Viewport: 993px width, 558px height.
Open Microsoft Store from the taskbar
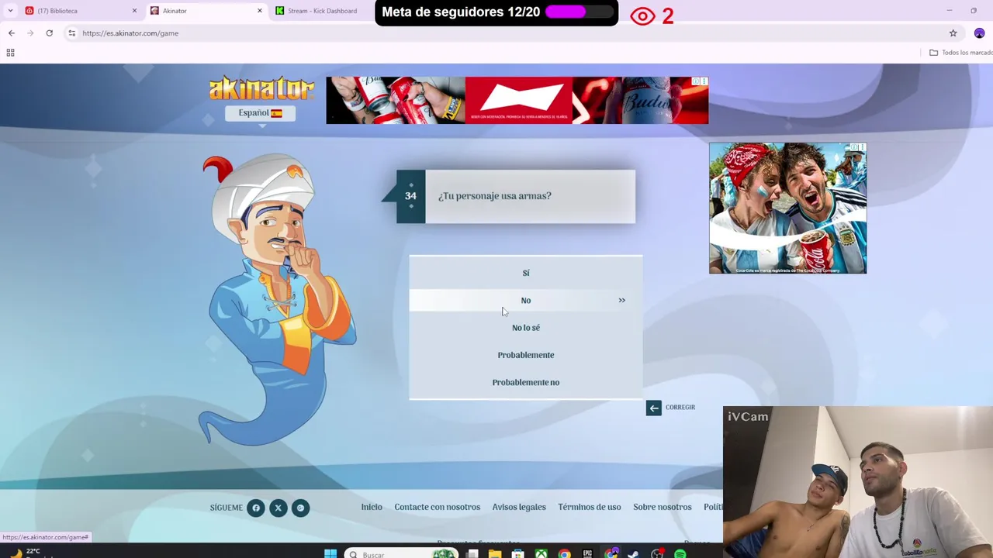pos(518,554)
